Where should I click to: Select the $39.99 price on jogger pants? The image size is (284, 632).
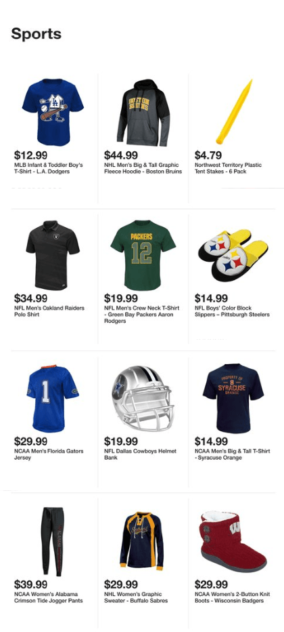tap(30, 584)
